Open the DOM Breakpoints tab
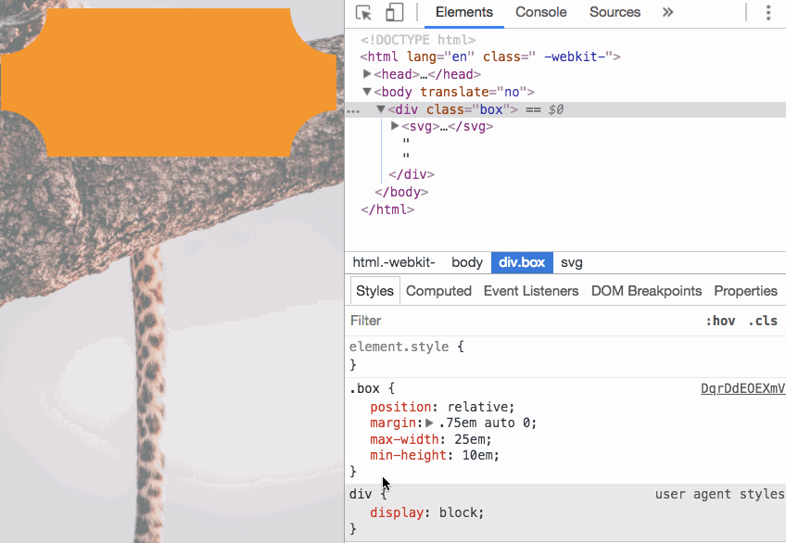 click(x=646, y=291)
